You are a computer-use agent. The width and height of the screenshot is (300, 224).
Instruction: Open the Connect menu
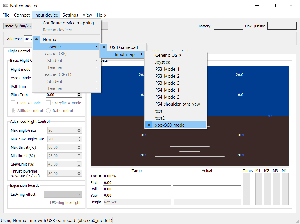(x=22, y=15)
